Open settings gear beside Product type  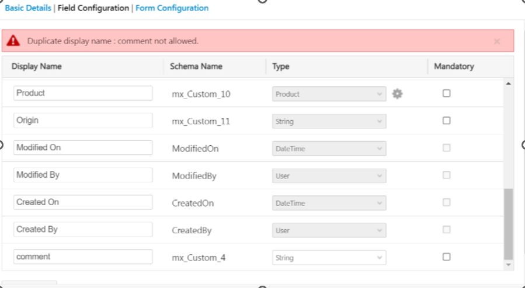point(397,93)
